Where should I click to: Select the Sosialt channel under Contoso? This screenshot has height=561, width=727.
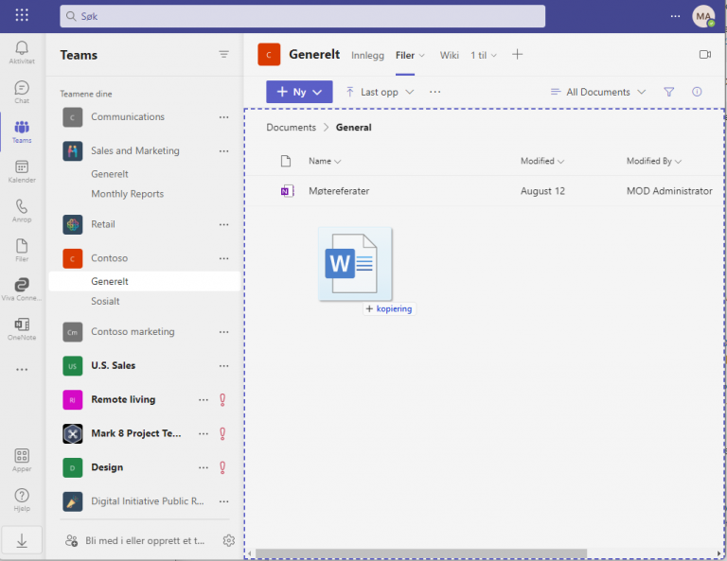105,301
